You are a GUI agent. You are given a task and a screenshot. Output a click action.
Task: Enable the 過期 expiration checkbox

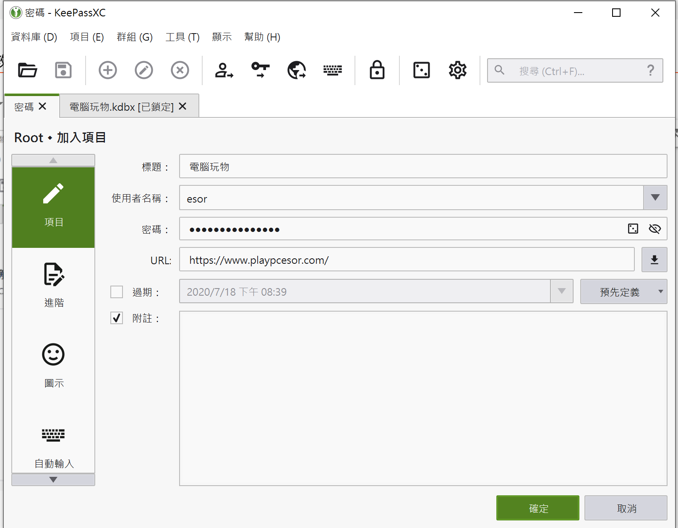coord(117,292)
